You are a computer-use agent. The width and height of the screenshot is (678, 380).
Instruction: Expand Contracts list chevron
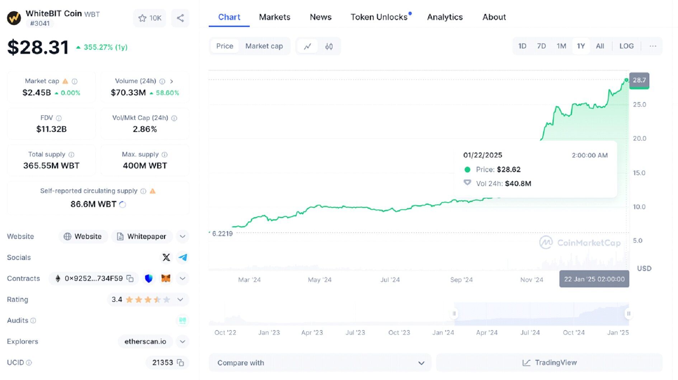tap(183, 279)
